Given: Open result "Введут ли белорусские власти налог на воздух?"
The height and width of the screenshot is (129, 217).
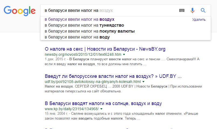Looking at the screenshot, I should click(113, 76).
